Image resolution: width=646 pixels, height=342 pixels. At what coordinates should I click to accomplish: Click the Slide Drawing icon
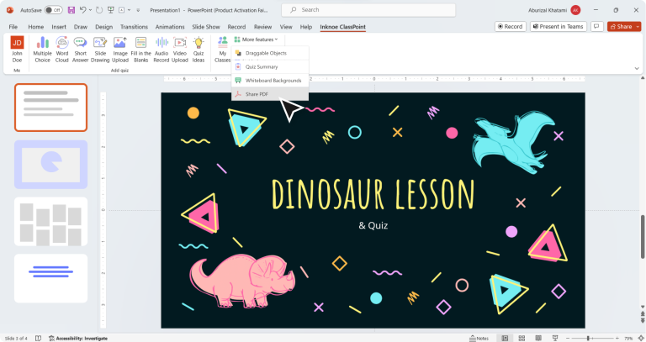pyautogui.click(x=100, y=50)
